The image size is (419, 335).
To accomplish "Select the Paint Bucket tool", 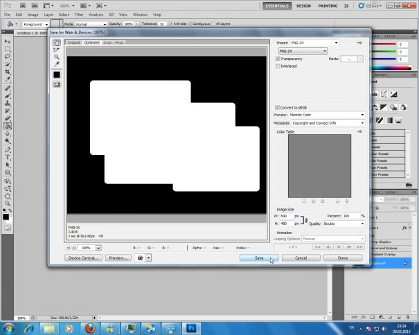I will (8, 126).
